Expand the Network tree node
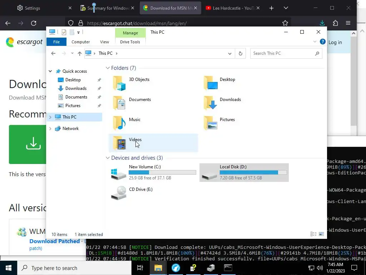 pos(50,129)
